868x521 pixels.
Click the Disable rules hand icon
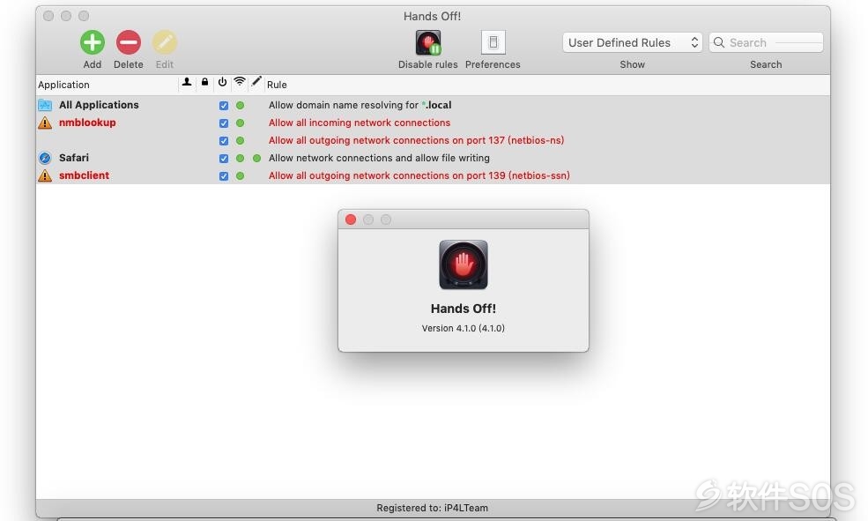click(428, 42)
